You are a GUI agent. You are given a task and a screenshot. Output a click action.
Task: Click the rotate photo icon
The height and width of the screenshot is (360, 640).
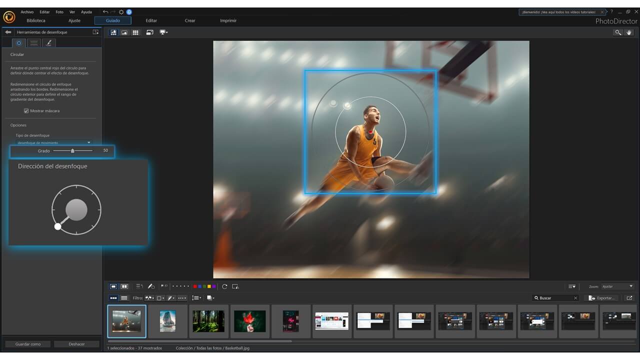pos(224,286)
